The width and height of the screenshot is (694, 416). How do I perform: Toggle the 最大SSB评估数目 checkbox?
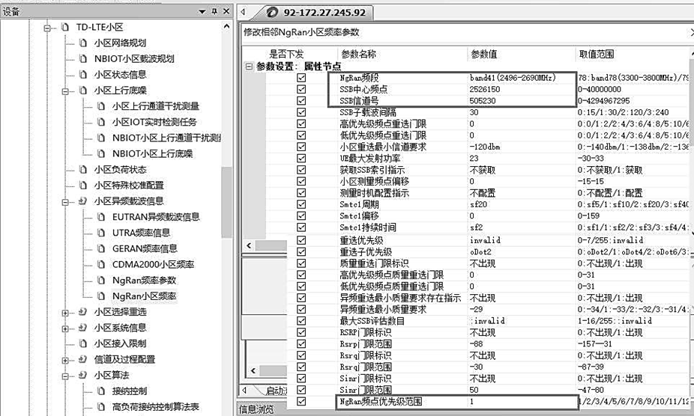301,320
